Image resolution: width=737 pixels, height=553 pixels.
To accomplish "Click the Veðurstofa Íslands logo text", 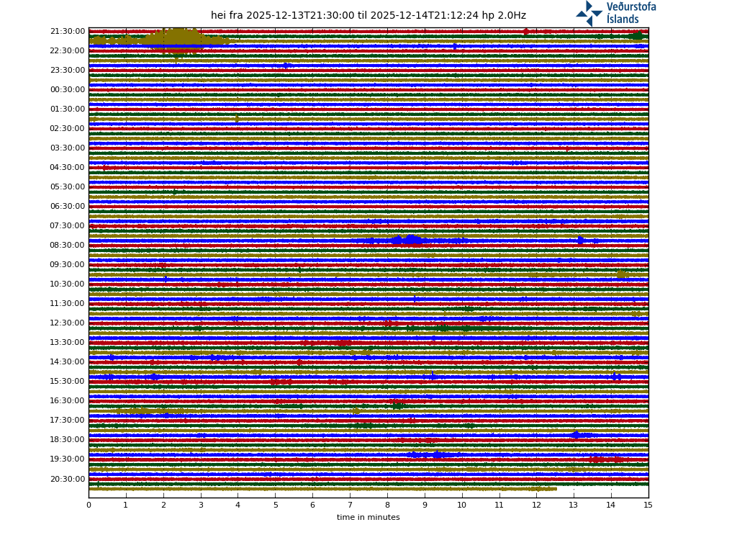I will (630, 13).
